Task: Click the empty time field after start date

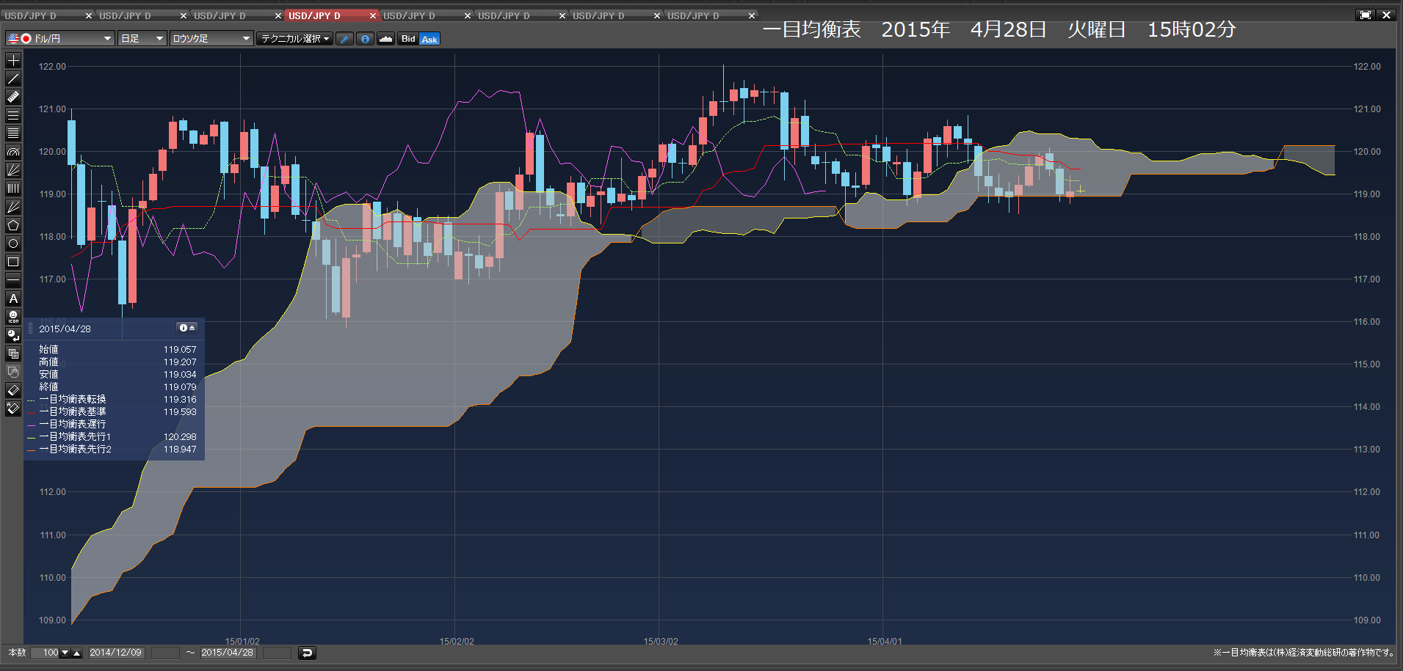Action: 165,653
